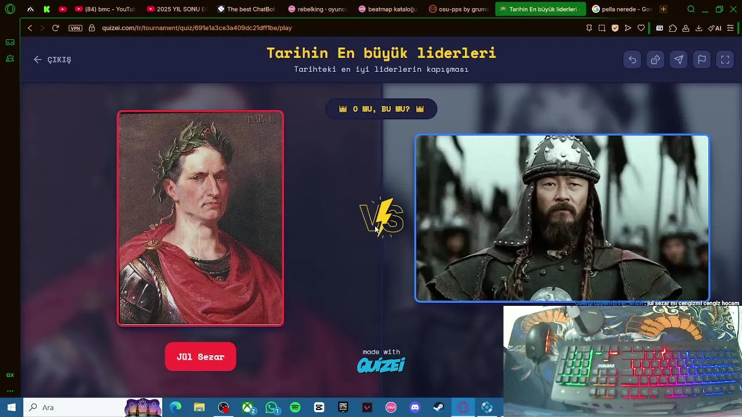Open Steam from the taskbar
This screenshot has width=742, height=417.
click(x=439, y=407)
